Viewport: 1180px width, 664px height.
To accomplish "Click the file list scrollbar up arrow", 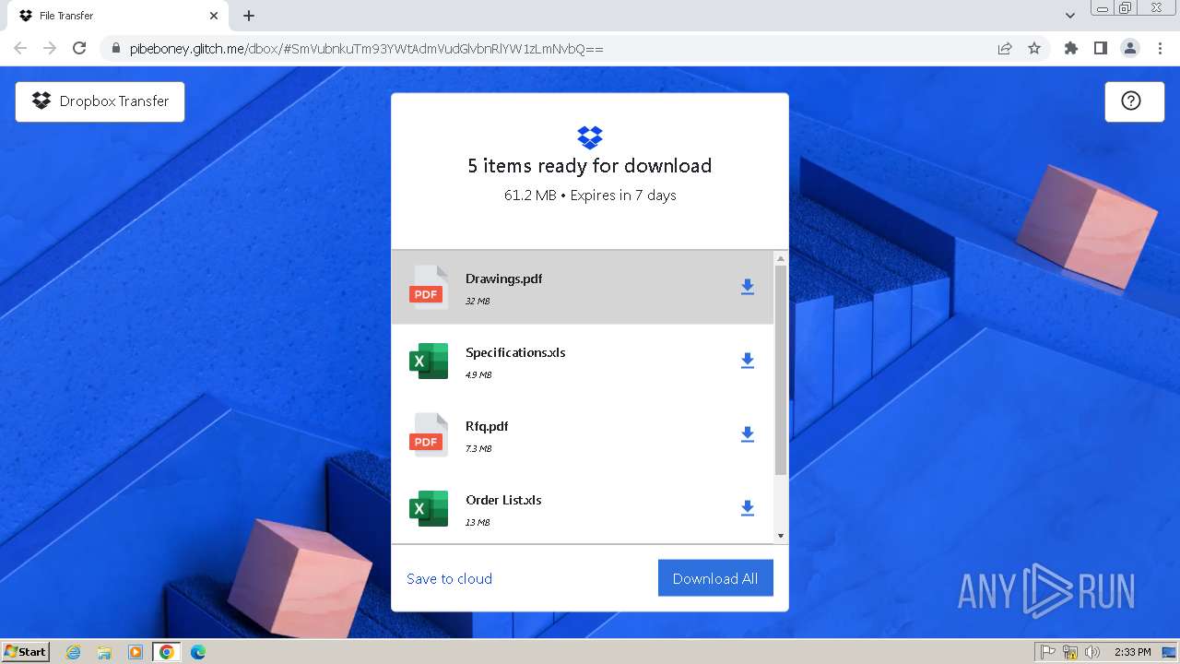I will pyautogui.click(x=781, y=258).
